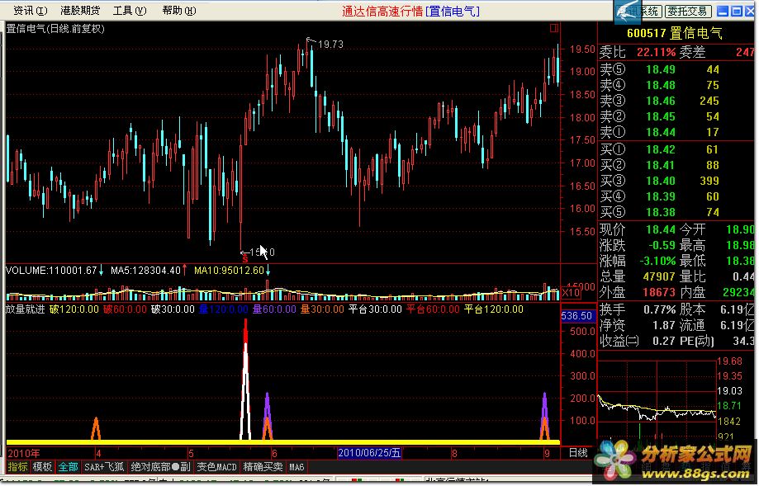Screen dimensions: 759x486
Task: Click the 2010年 label on the time axis
Action: (x=24, y=454)
